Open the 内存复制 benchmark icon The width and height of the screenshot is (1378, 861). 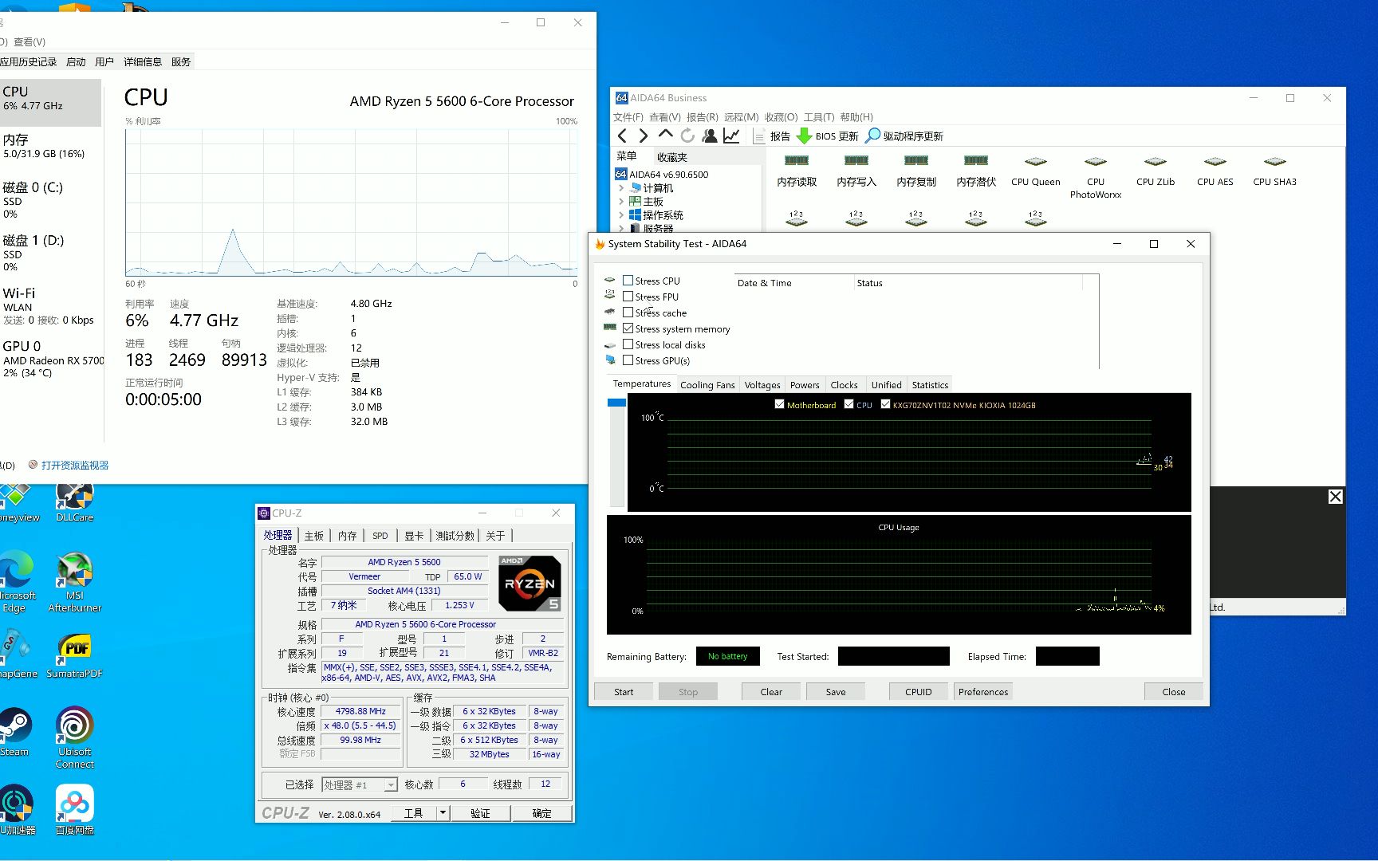point(916,171)
